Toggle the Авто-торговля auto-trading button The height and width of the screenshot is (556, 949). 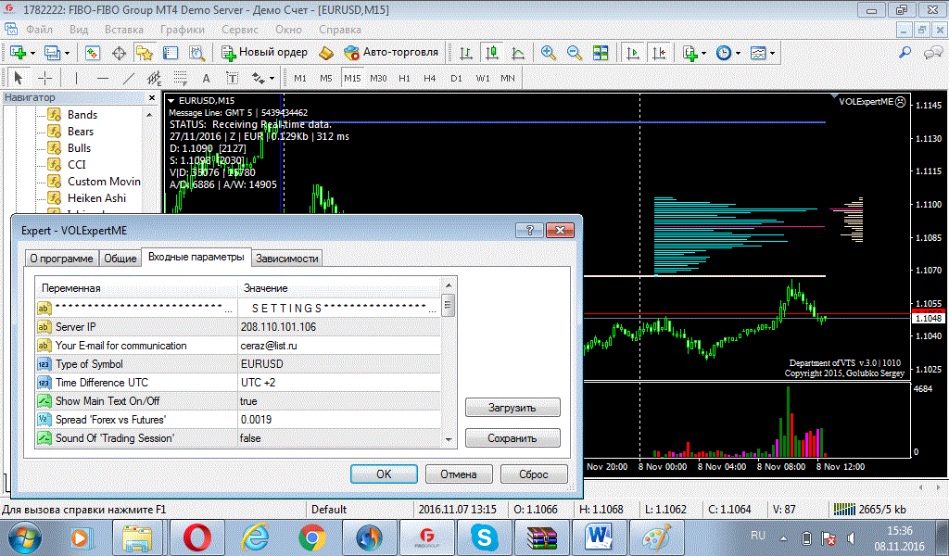[x=390, y=53]
